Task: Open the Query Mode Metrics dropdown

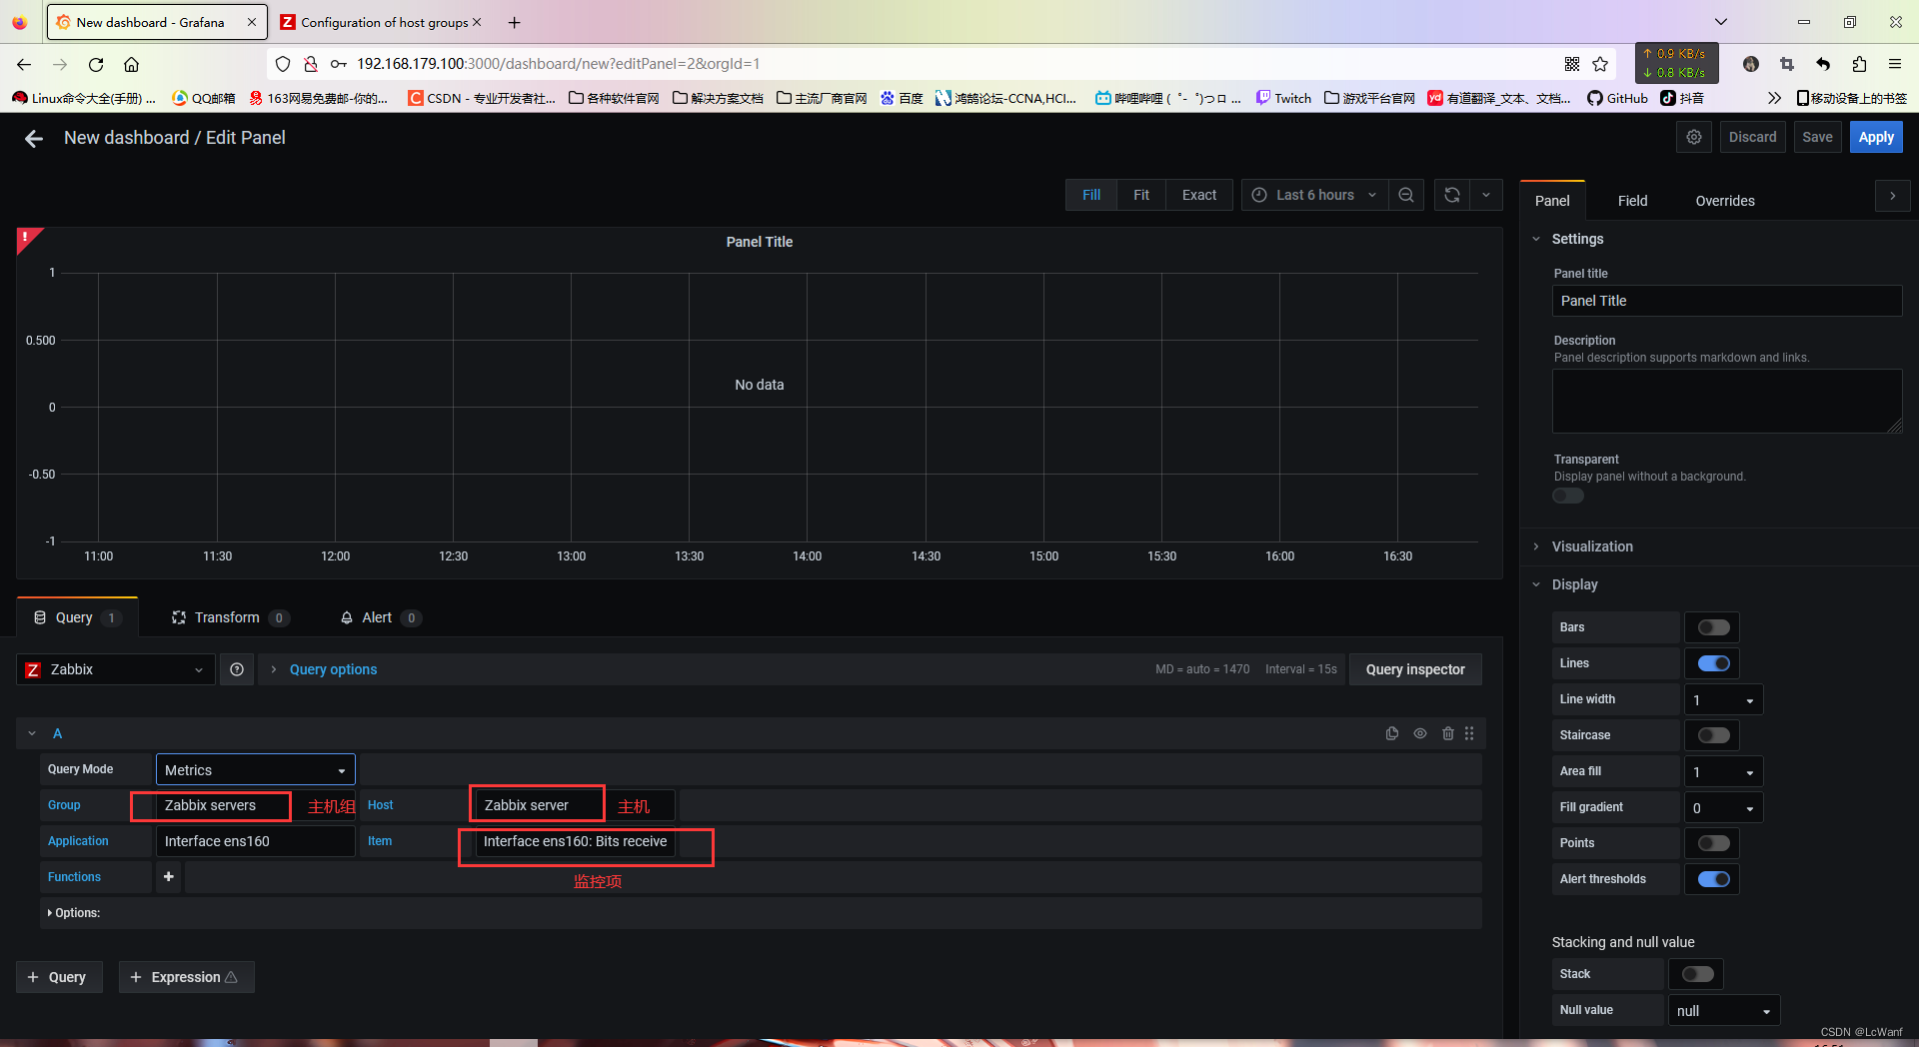Action: 256,769
